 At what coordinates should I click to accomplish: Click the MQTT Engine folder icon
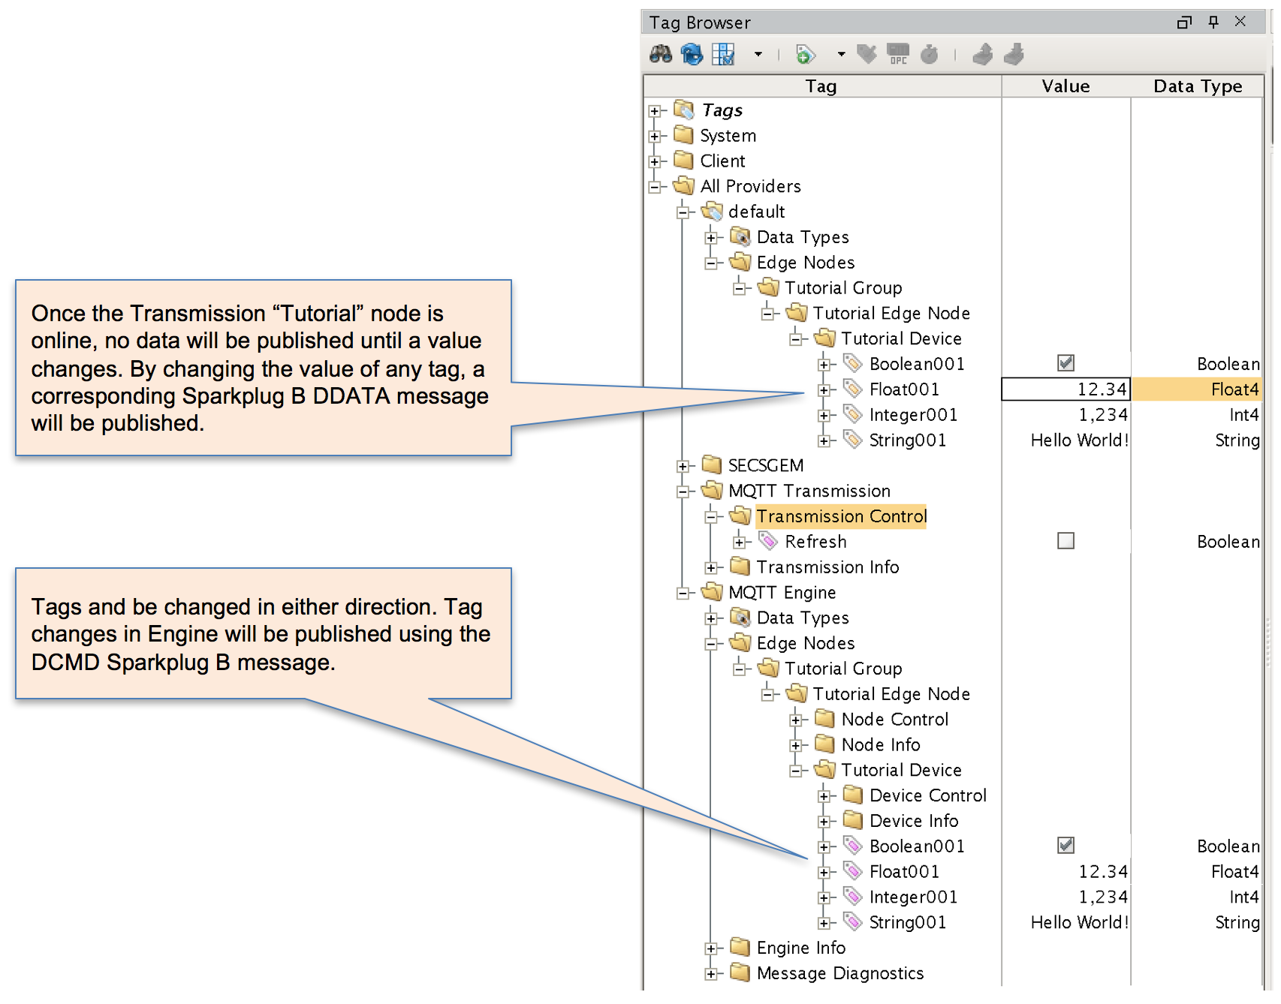[x=712, y=592]
